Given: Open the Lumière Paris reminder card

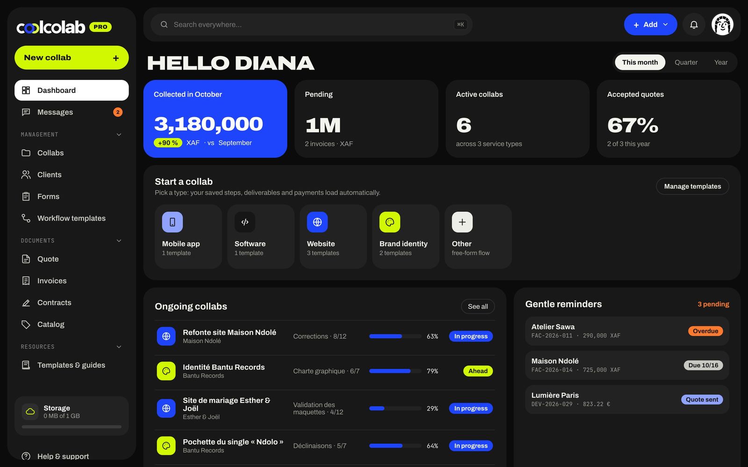Looking at the screenshot, I should (x=627, y=399).
